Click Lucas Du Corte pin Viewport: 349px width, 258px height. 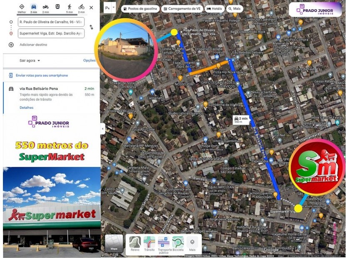(x=138, y=123)
